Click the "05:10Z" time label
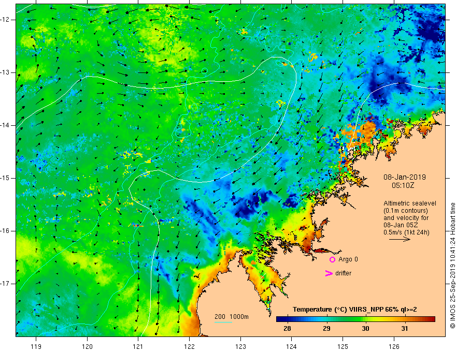Screen dimensions: 456x352 click(x=403, y=185)
